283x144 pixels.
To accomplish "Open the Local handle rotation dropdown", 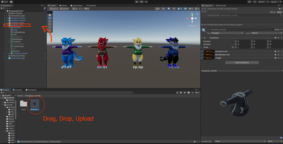I will pos(64,9).
